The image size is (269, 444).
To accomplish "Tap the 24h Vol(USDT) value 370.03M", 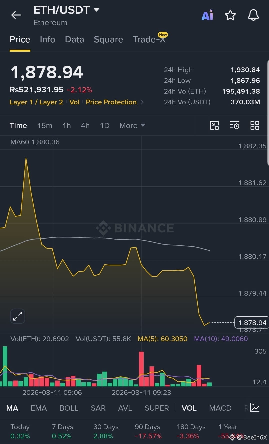I will [245, 102].
